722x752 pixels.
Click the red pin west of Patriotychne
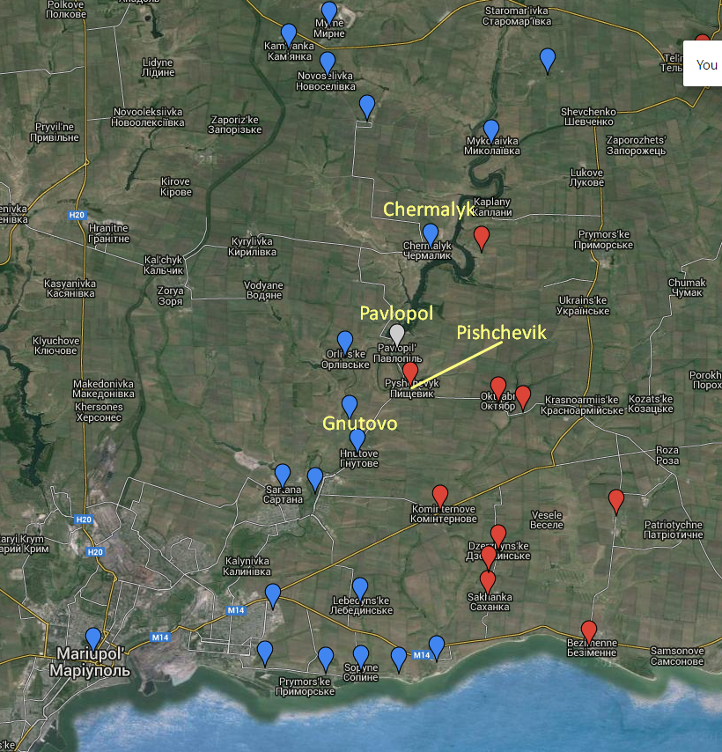tap(616, 500)
